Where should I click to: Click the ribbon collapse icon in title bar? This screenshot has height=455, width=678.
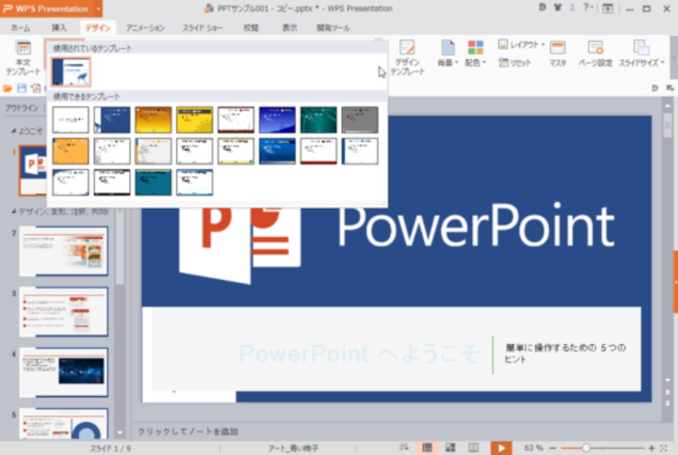tap(608, 8)
